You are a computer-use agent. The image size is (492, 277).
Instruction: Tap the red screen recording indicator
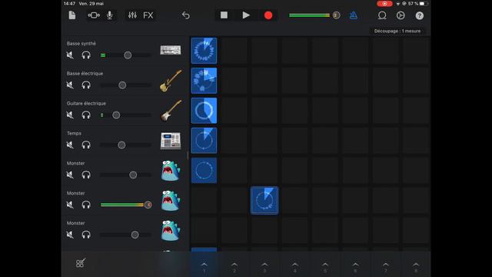pos(384,3)
